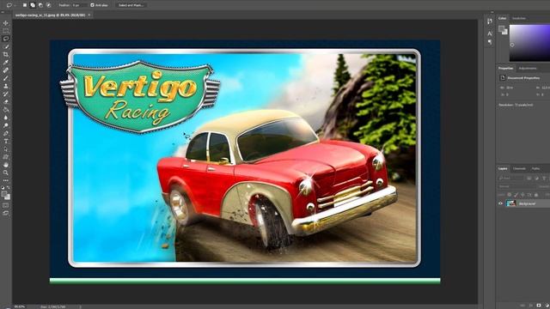This screenshot has width=550, height=309.
Task: Set lasso to Add to selection
Action: [33, 5]
